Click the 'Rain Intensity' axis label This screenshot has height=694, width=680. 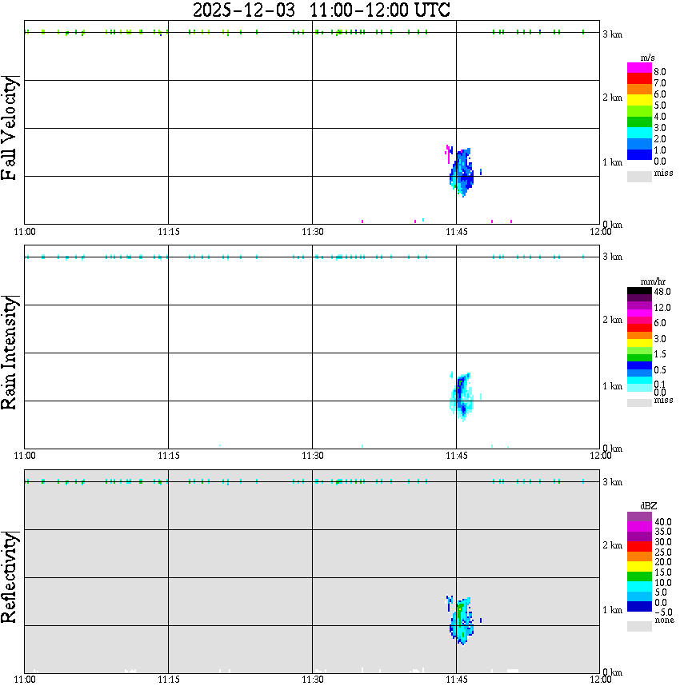pos(9,353)
